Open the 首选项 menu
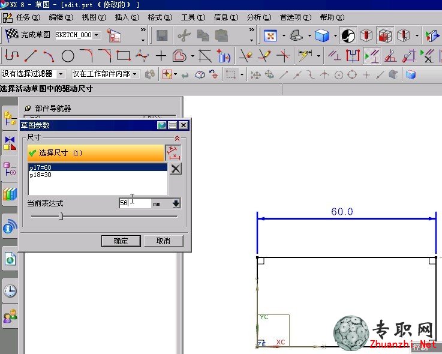The width and height of the screenshot is (442, 354). pos(296,17)
